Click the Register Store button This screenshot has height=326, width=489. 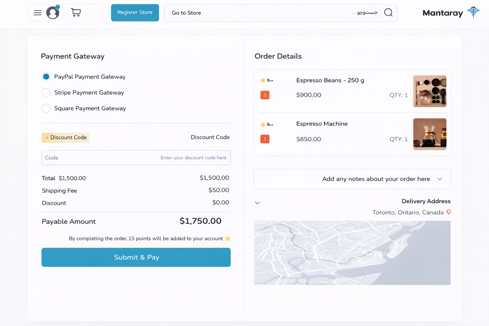135,13
